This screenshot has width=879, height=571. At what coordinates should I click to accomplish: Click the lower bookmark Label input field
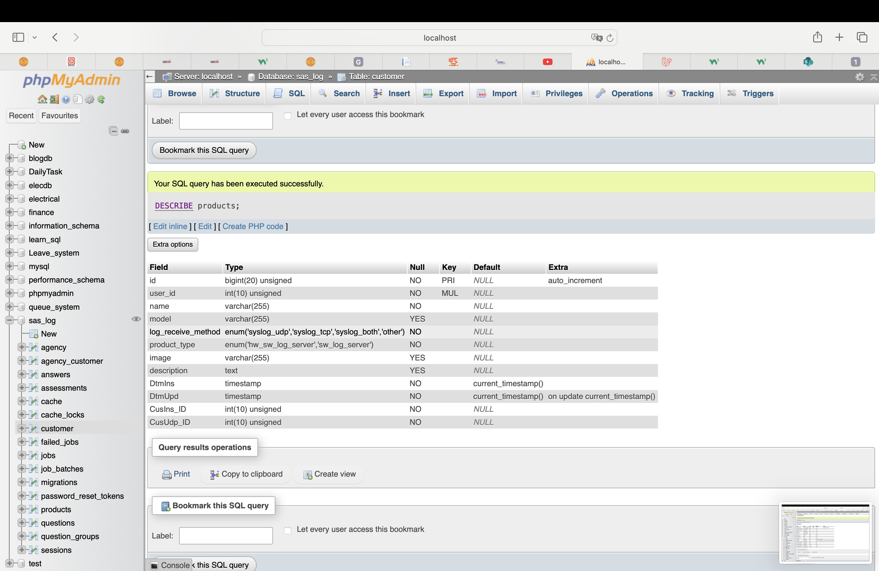[x=226, y=535]
